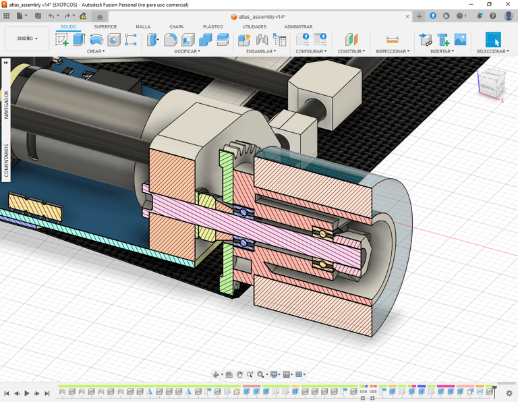Select the Revolve tool in Crear
518x402 pixels.
pos(96,40)
